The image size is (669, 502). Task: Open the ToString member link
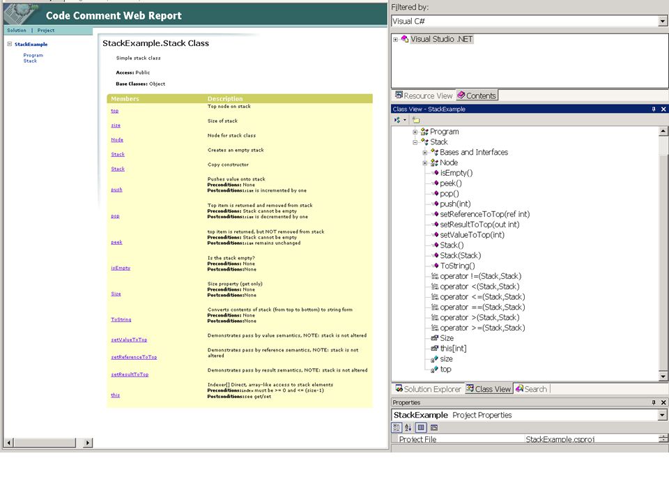(121, 319)
